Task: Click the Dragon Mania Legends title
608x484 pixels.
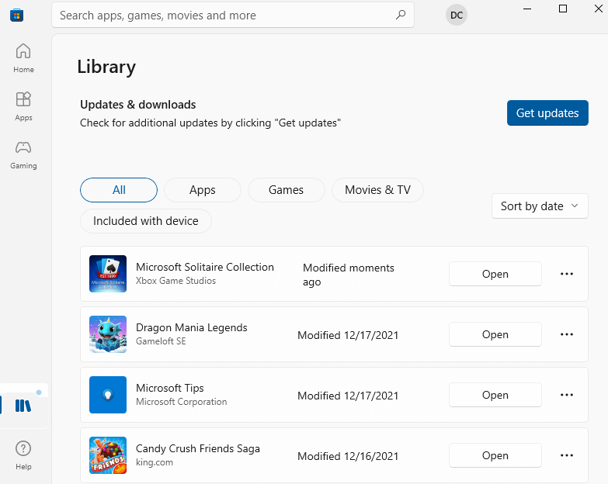Action: [192, 327]
